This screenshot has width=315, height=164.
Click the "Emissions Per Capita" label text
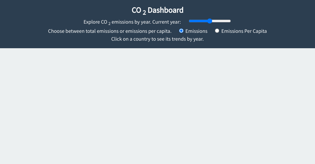(x=244, y=31)
